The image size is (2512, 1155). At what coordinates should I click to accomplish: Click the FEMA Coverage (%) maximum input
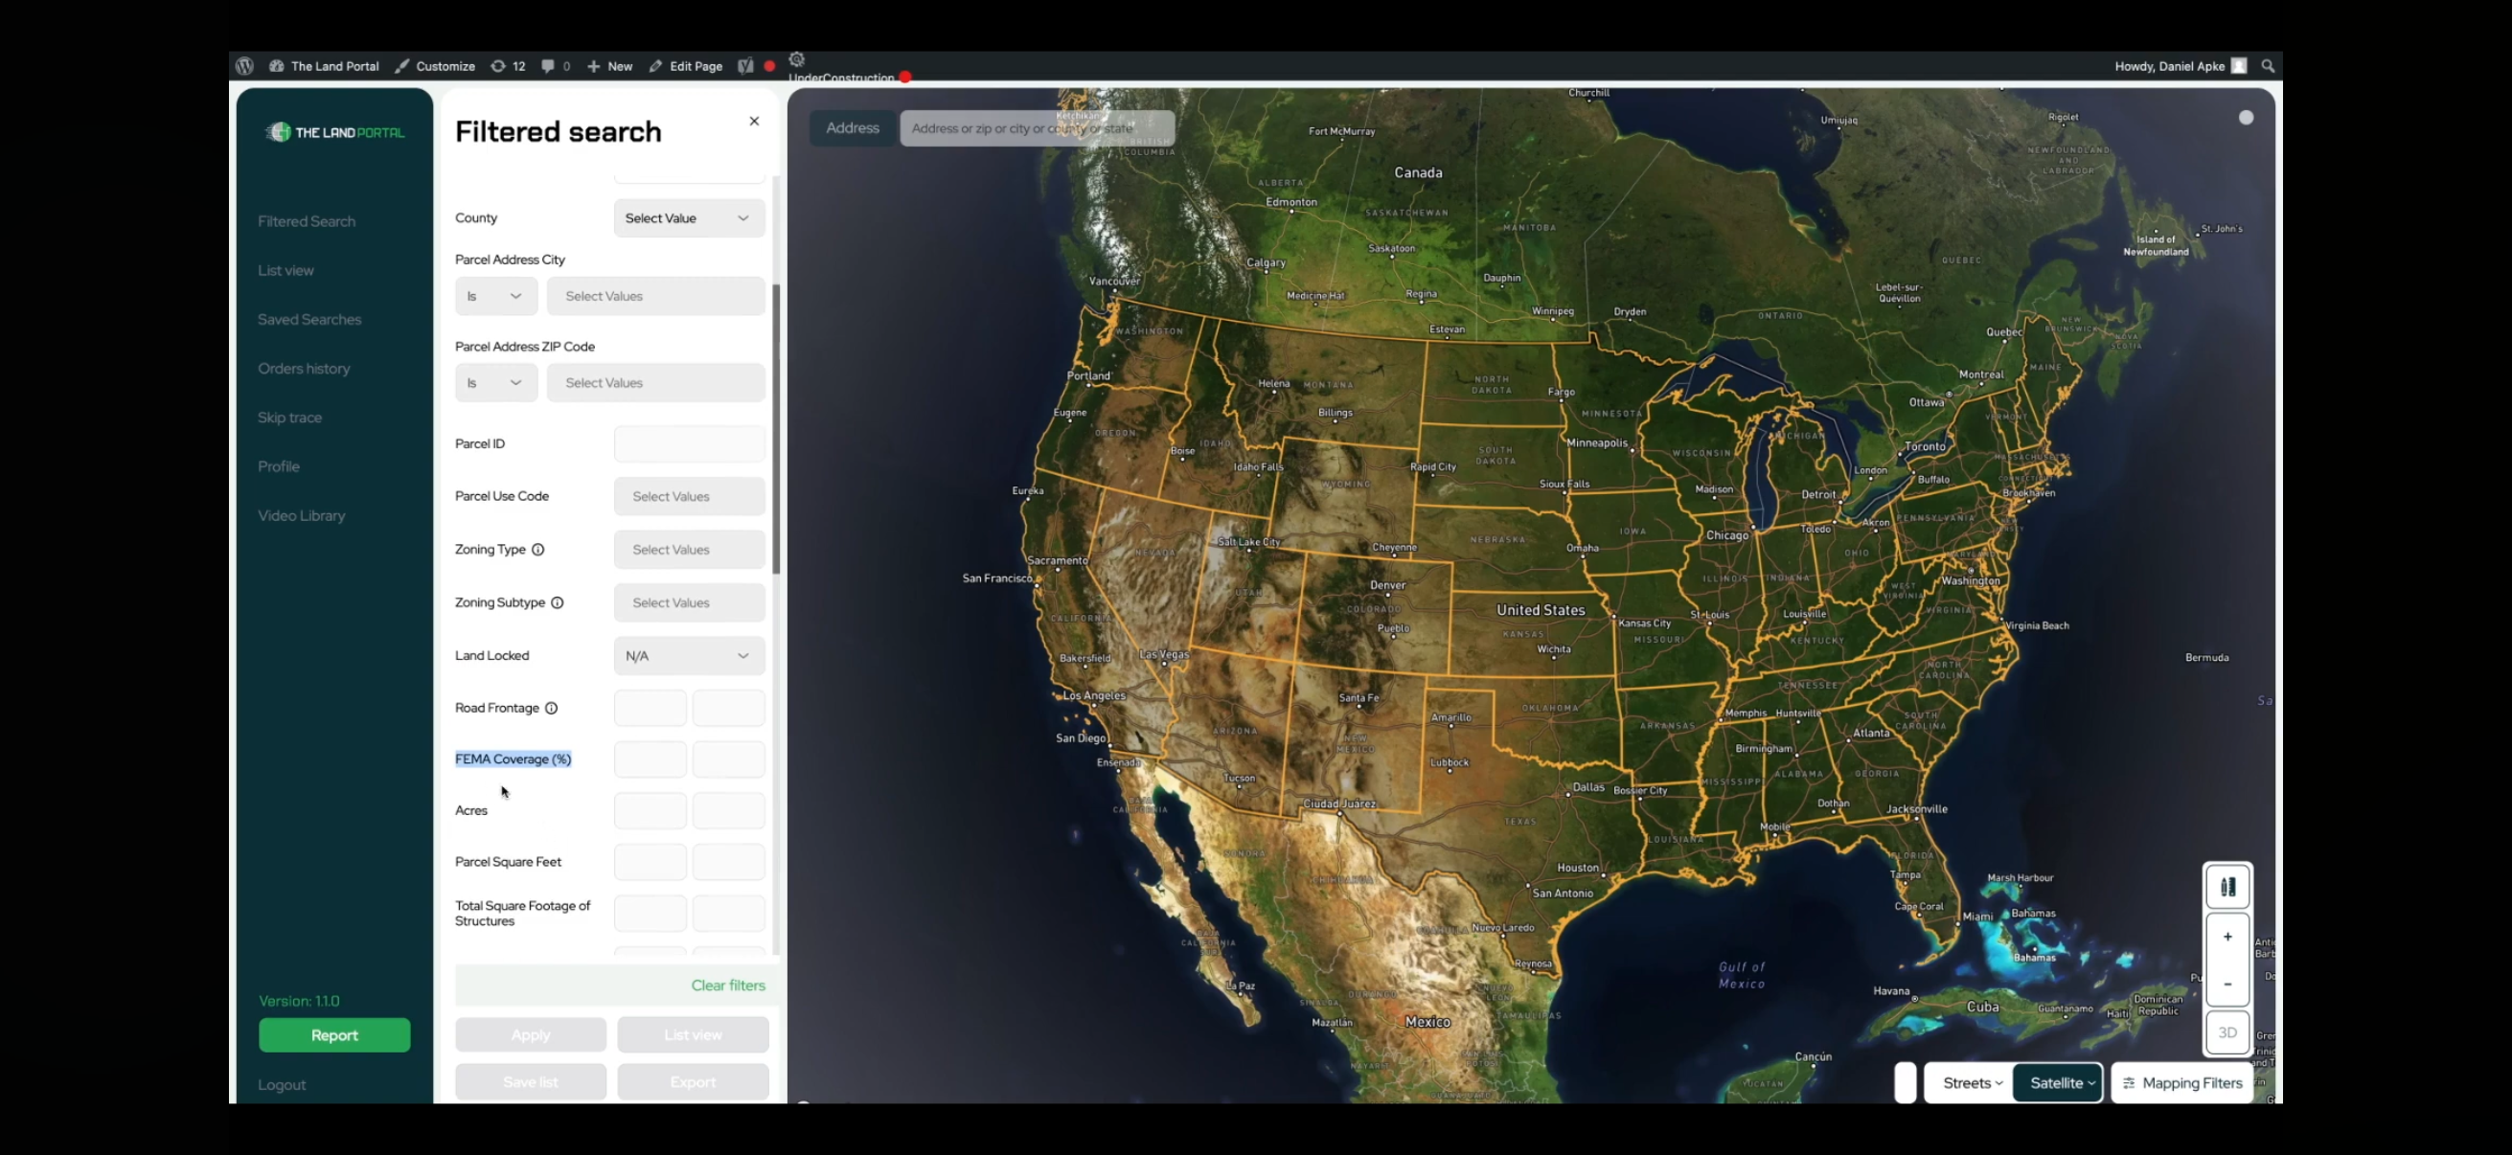(x=728, y=759)
